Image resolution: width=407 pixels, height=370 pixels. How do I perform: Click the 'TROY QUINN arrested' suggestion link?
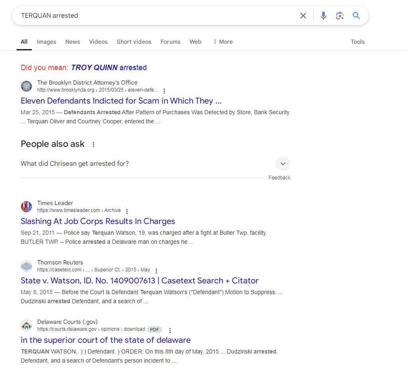(x=109, y=67)
